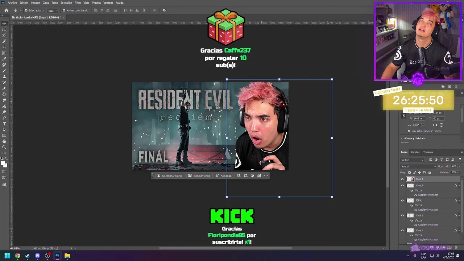Open File Explorer from taskbar
The height and width of the screenshot is (261, 464).
click(67, 256)
